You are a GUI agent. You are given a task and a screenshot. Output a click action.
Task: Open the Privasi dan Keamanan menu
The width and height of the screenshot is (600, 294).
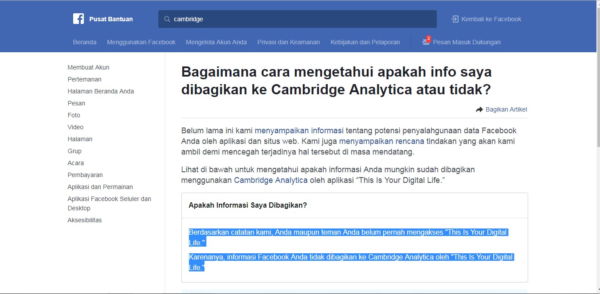(289, 42)
